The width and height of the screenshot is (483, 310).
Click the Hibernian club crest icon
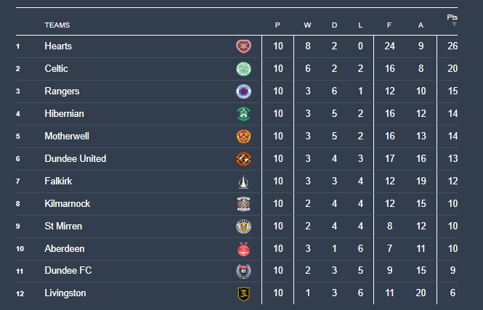(243, 114)
